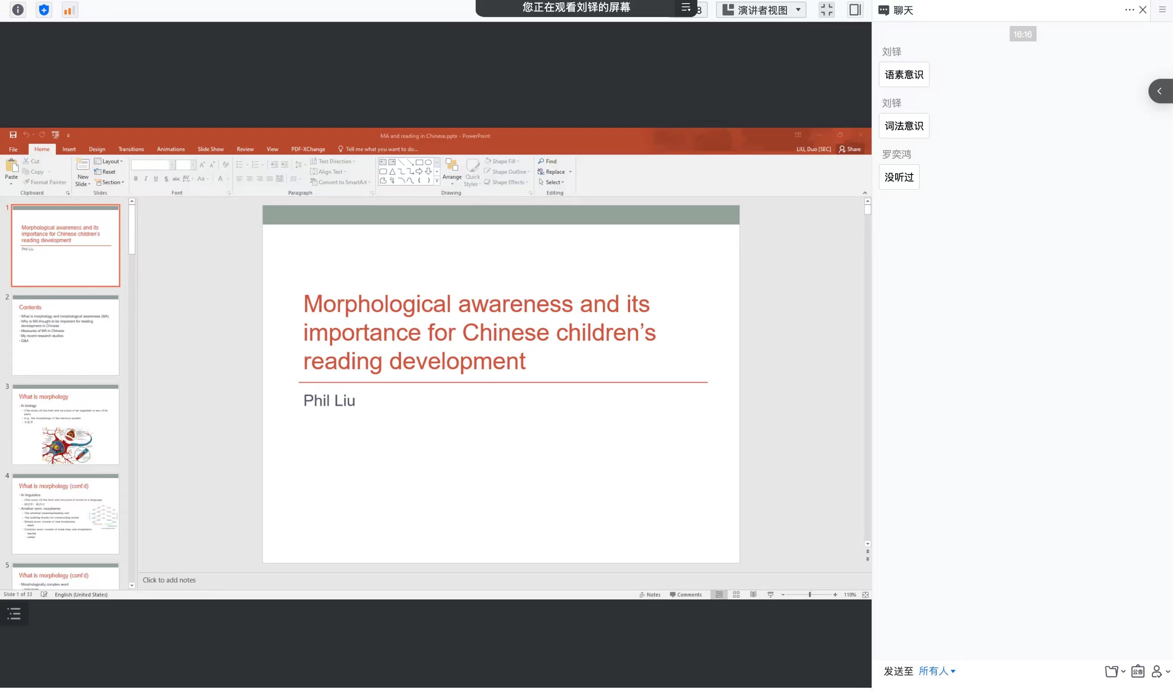1173x690 pixels.
Task: Switch to the Insert ribbon tab
Action: click(x=69, y=150)
